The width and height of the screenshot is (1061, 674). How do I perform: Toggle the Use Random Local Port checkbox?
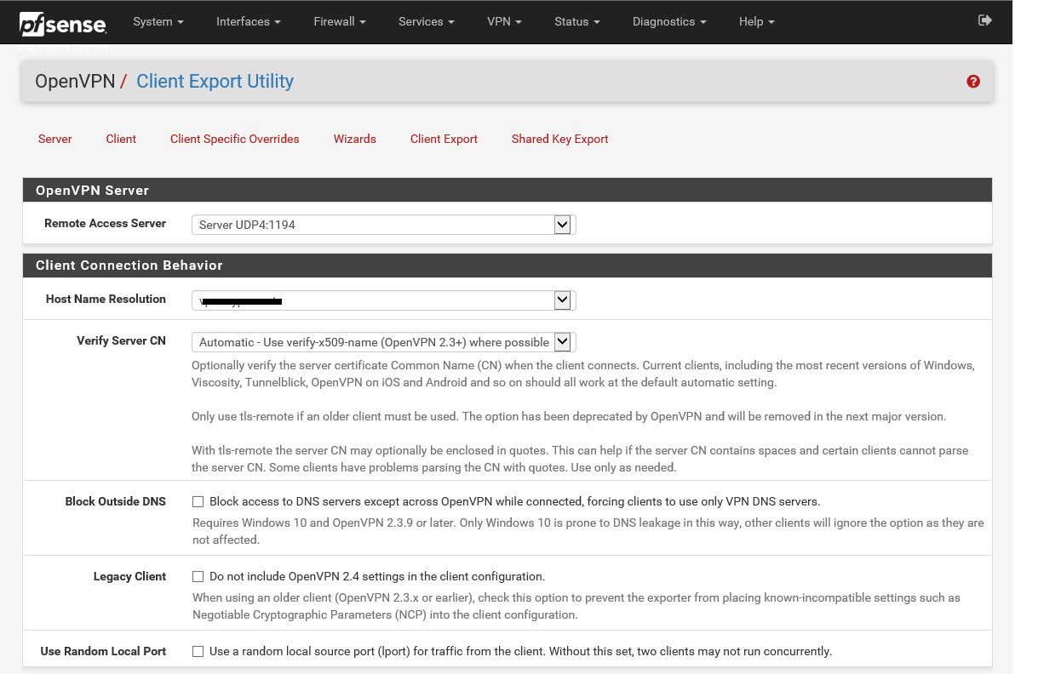[198, 652]
